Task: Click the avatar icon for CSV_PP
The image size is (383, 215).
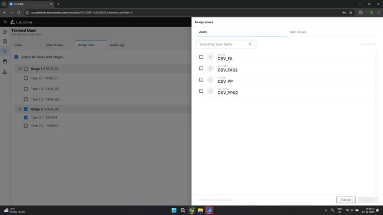Action: 210,79
